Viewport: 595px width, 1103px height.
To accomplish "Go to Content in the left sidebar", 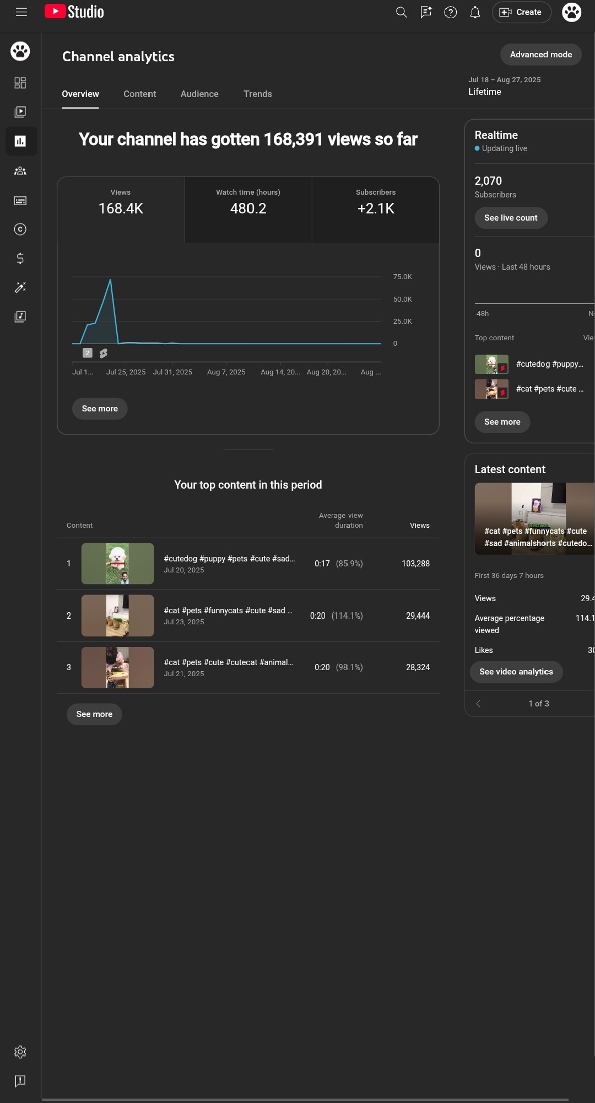I will click(20, 112).
